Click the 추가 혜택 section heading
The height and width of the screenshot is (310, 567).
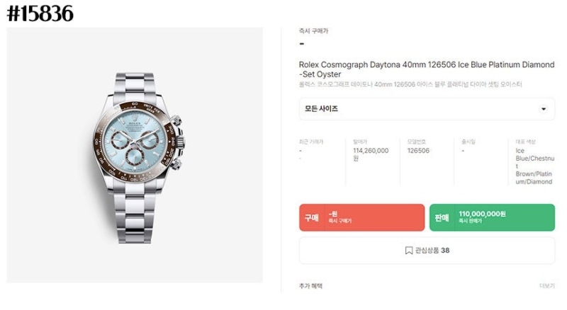310,286
